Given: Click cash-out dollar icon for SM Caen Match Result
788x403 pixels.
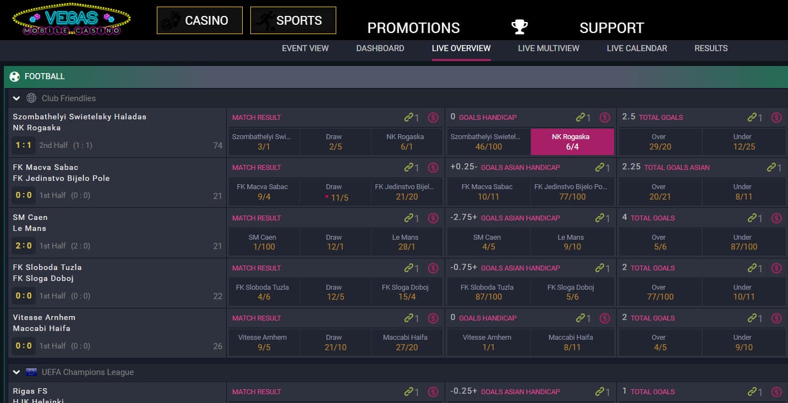Looking at the screenshot, I should tap(433, 218).
